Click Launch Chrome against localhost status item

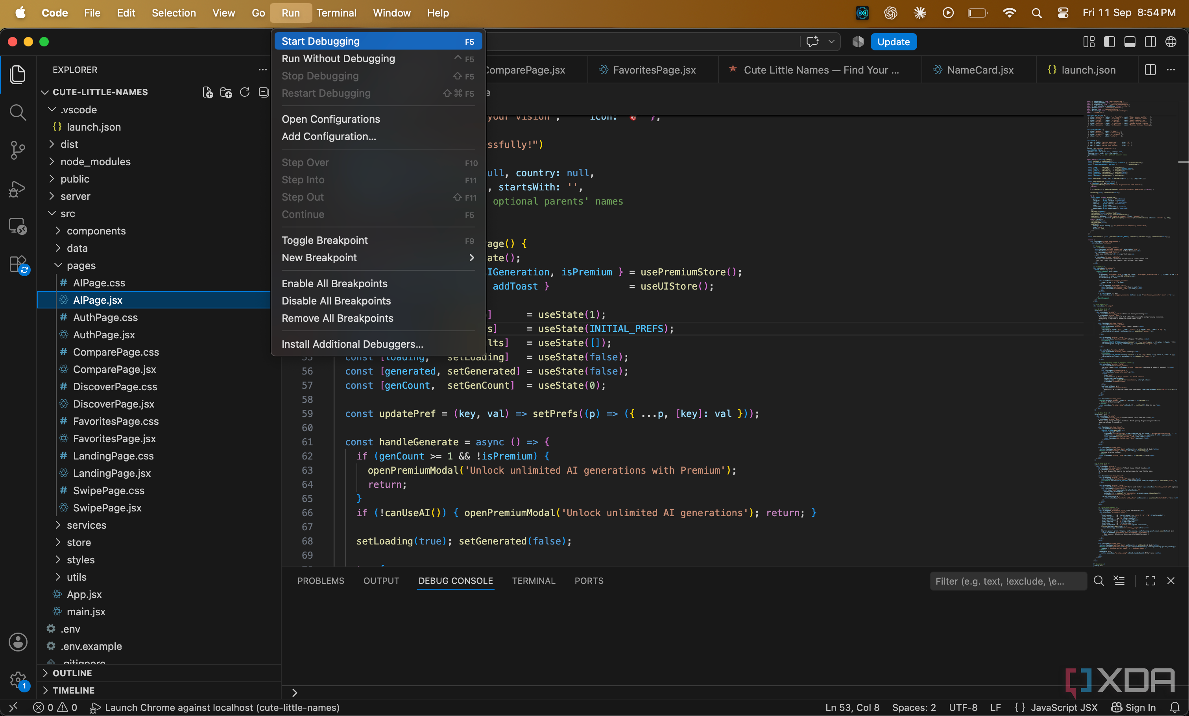[215, 707]
